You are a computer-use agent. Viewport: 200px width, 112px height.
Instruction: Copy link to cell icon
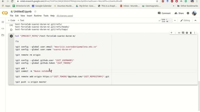(x=179, y=33)
